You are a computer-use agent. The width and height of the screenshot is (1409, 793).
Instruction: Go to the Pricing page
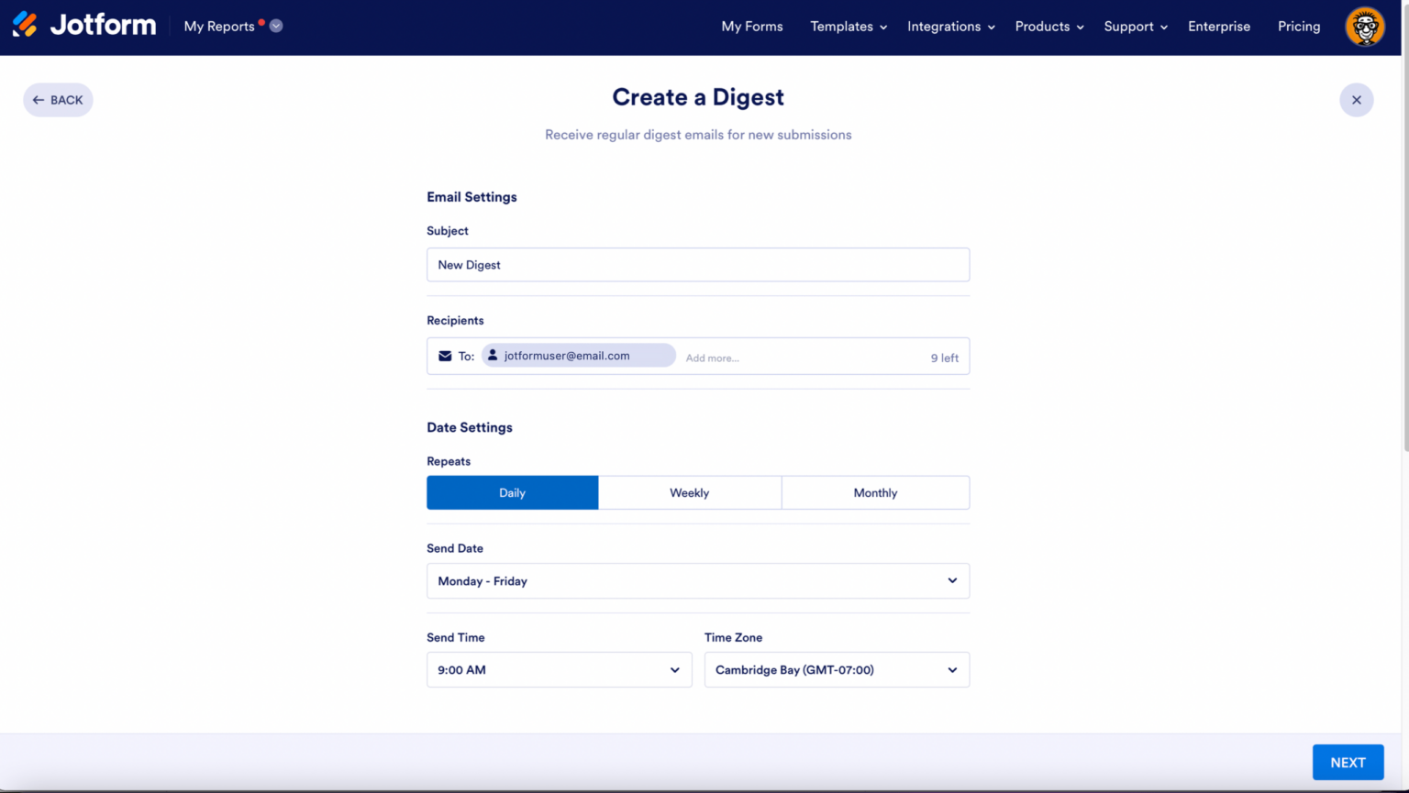coord(1299,27)
